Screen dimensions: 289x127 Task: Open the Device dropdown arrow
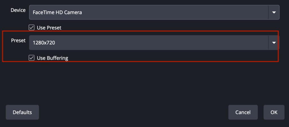273,12
